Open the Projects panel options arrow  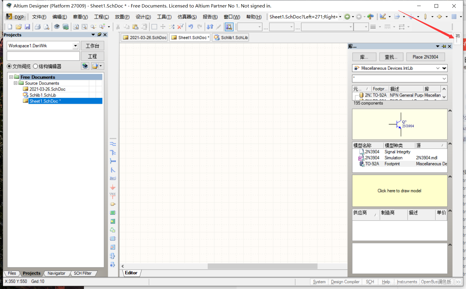tap(93, 35)
